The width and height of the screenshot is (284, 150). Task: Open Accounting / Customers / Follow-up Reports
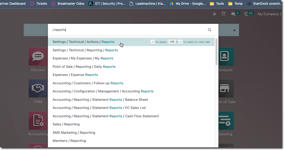click(x=131, y=83)
